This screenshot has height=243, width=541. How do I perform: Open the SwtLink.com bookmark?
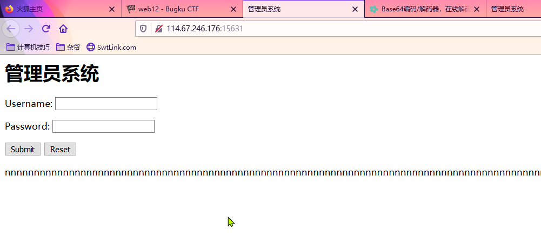[x=111, y=47]
